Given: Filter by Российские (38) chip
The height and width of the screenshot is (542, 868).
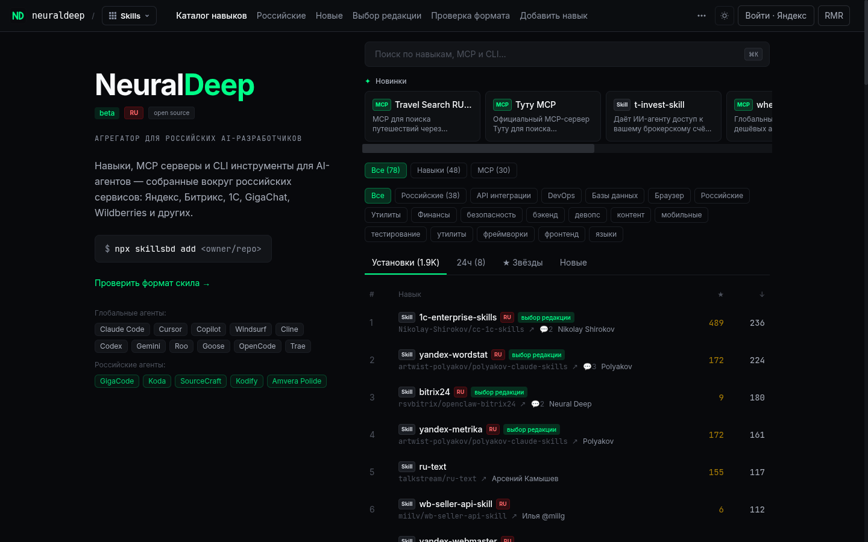Looking at the screenshot, I should [x=430, y=196].
